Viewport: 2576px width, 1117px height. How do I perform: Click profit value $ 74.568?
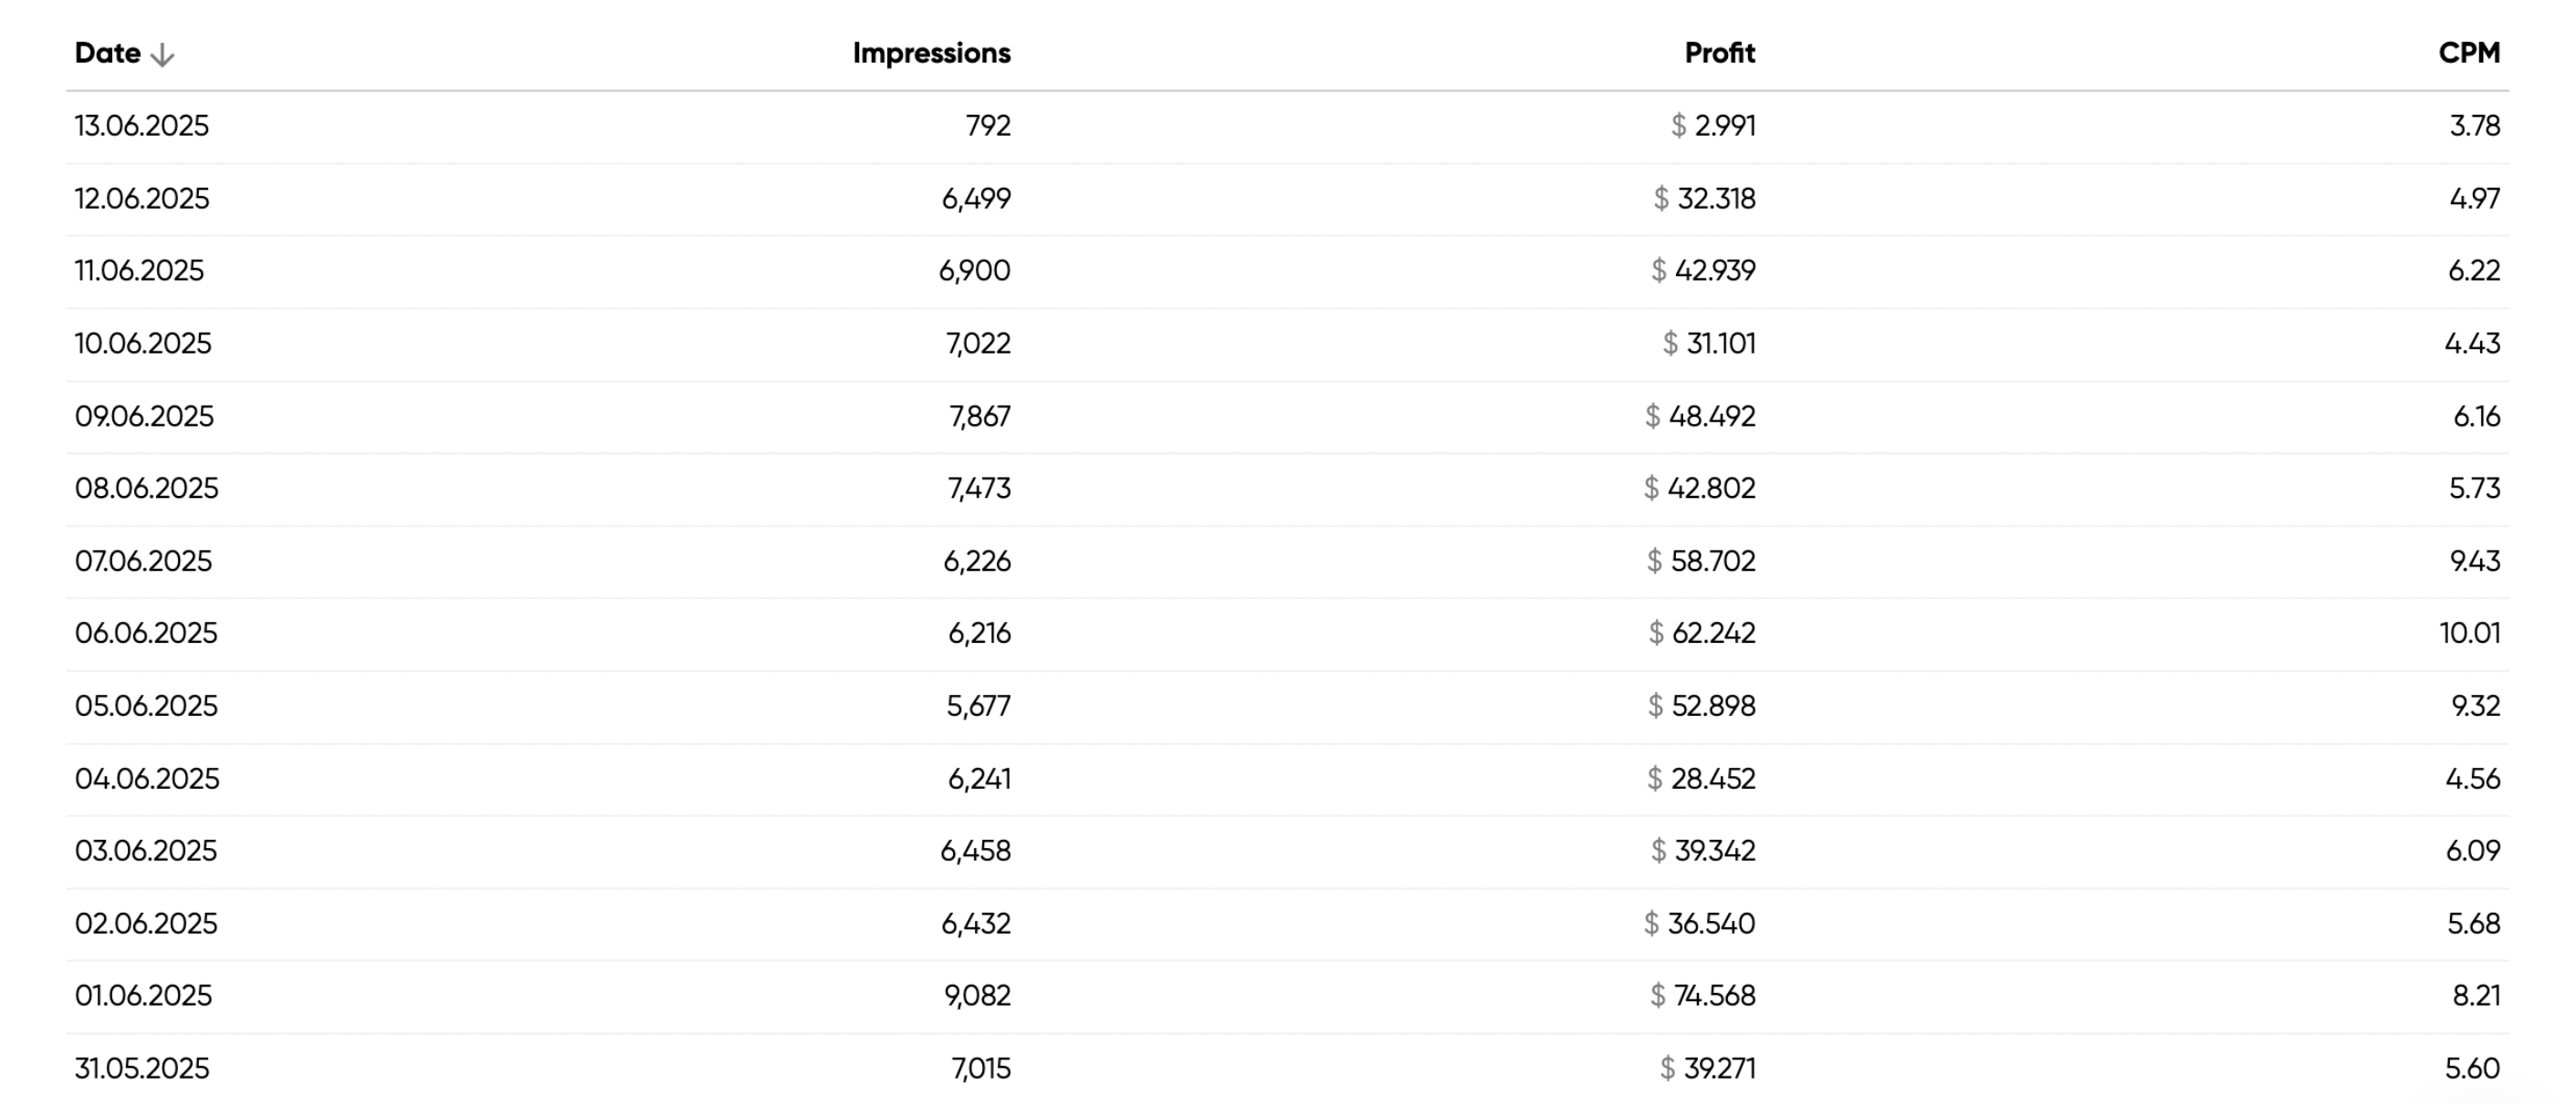point(1702,996)
